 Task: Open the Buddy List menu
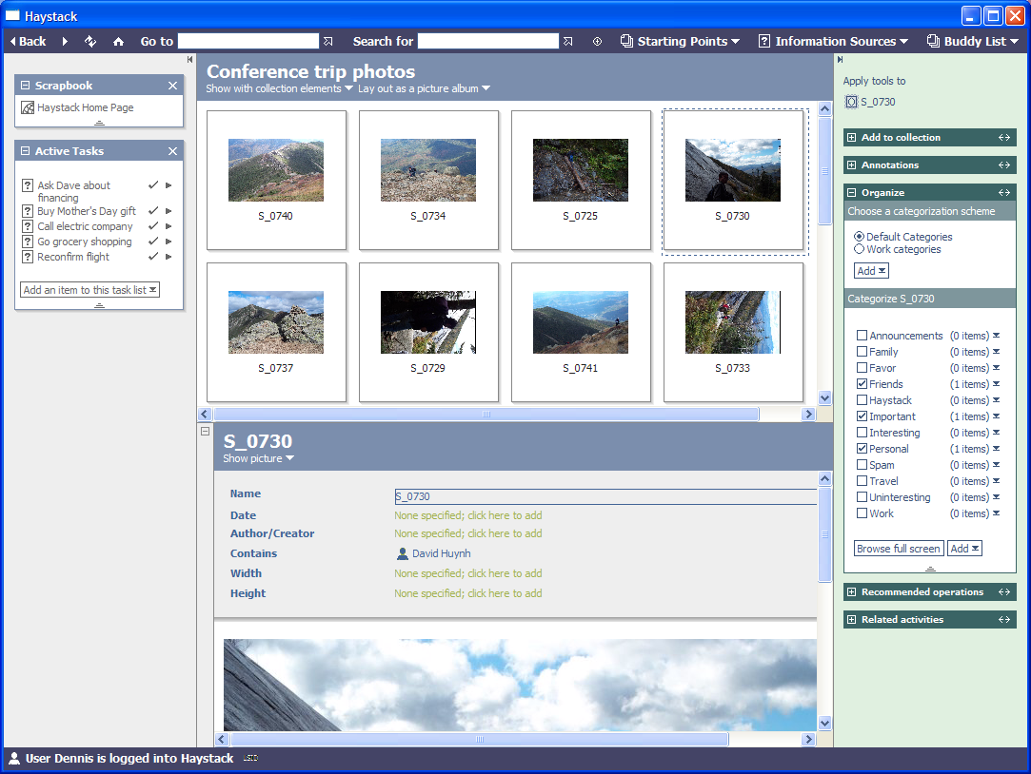tap(972, 41)
